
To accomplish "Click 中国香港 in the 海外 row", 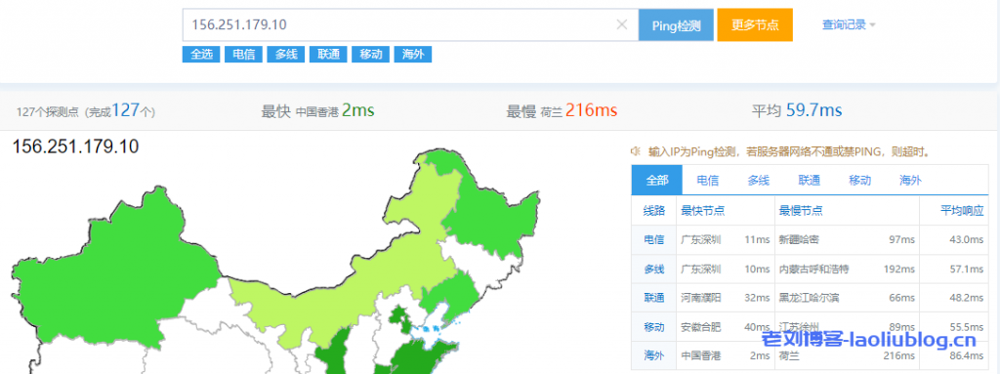I will coord(701,355).
